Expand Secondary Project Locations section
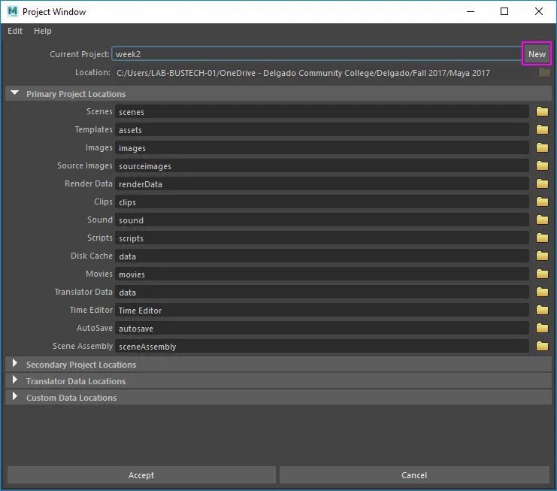Viewport: 557px width, 491px height. coord(14,363)
